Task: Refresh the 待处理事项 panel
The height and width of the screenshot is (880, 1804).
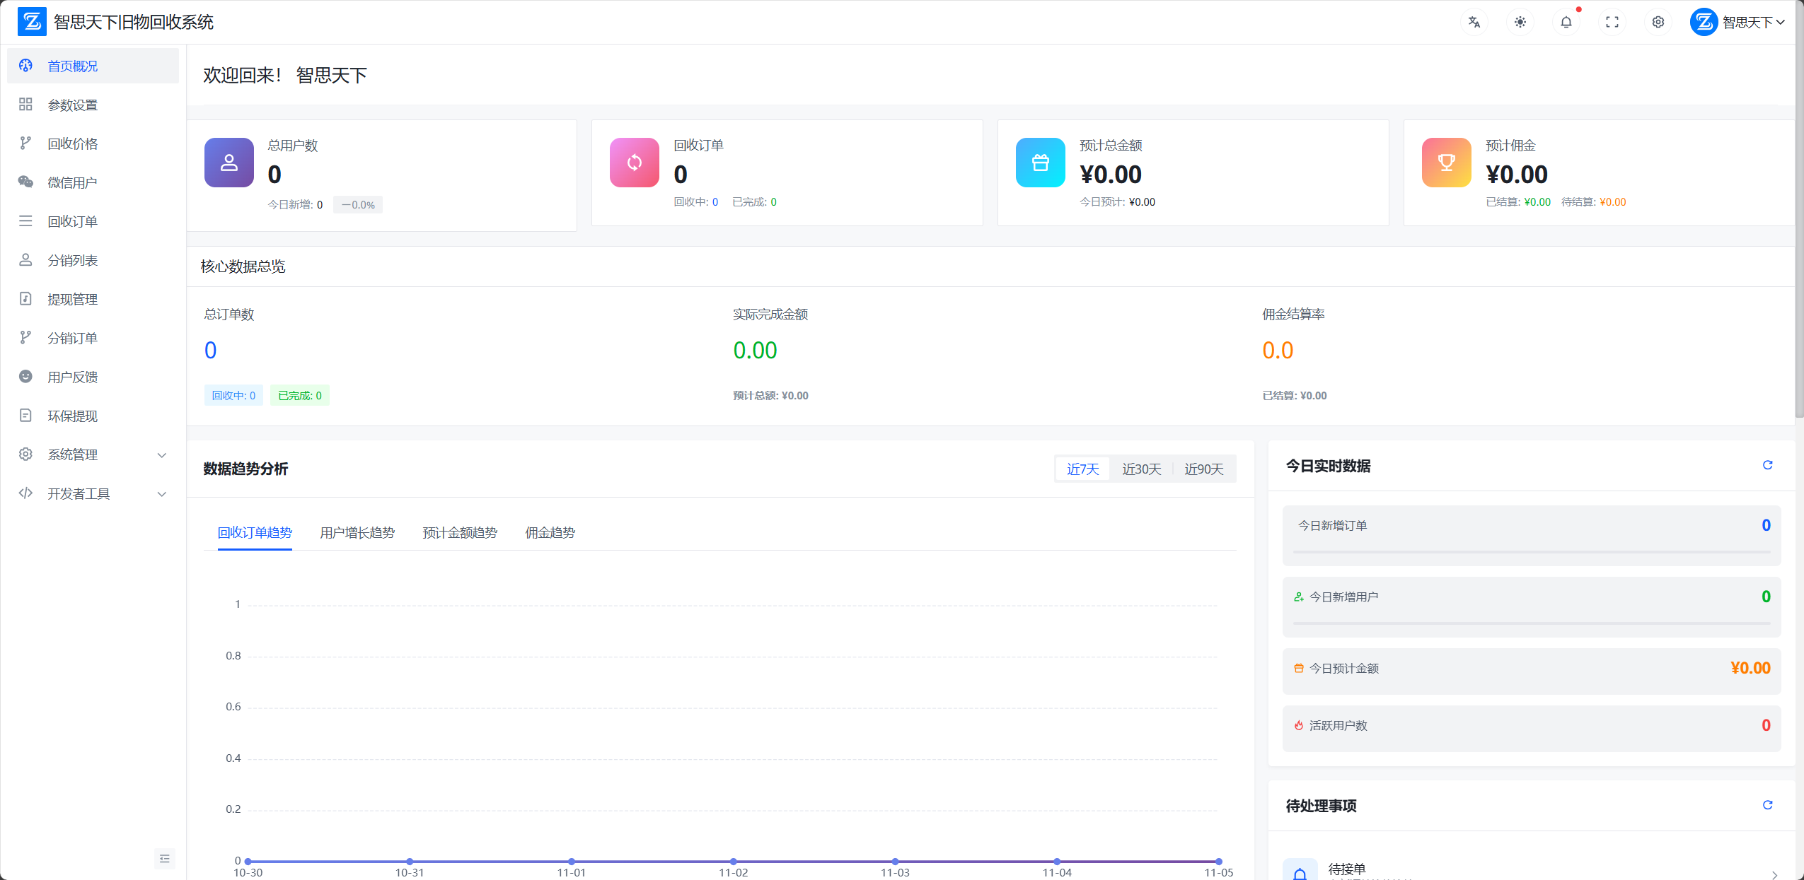Action: [x=1767, y=805]
